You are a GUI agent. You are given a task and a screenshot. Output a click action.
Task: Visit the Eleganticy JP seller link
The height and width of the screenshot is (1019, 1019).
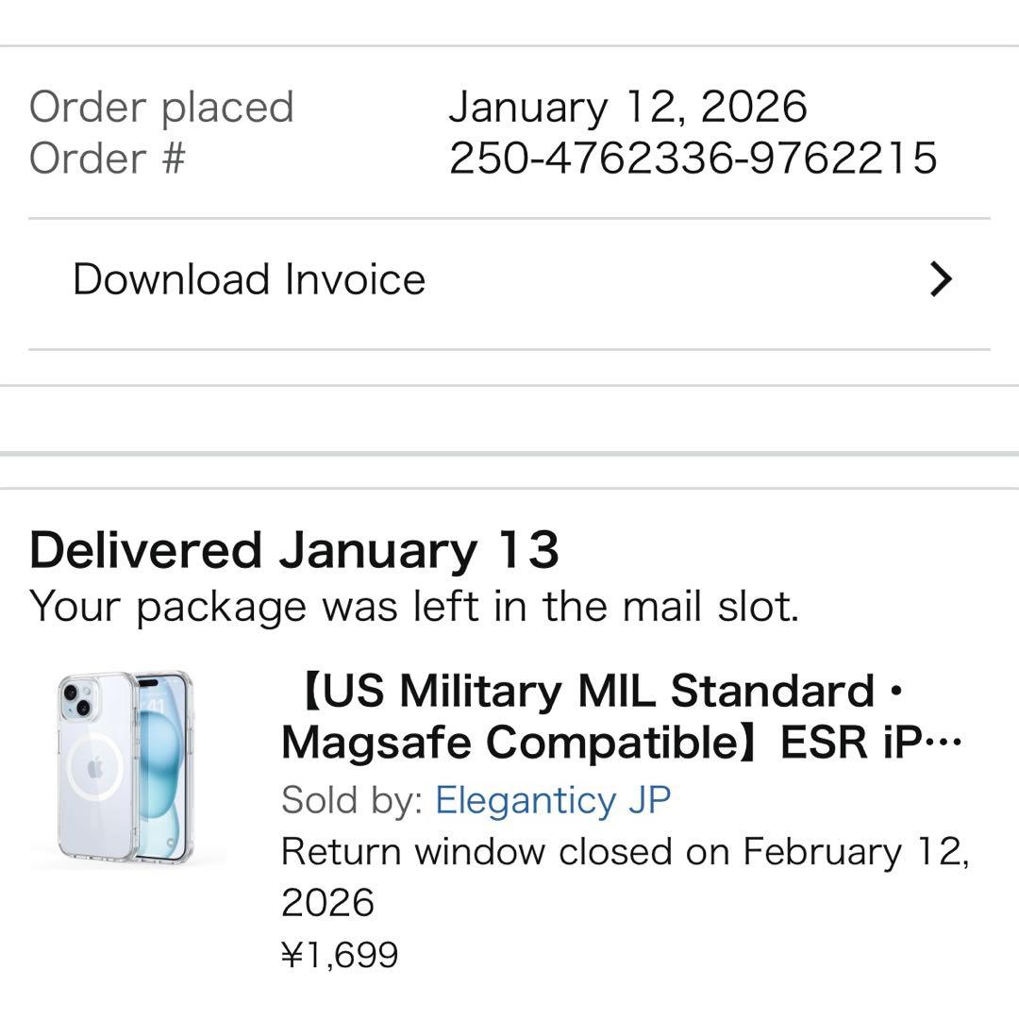[553, 801]
